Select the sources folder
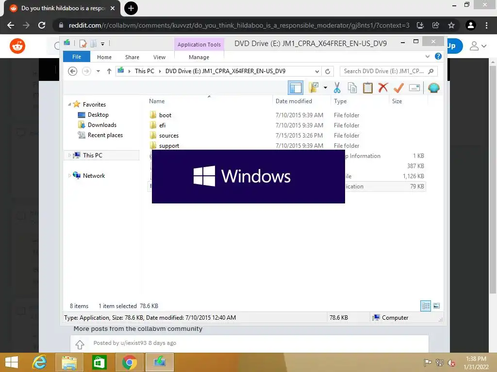 169,136
